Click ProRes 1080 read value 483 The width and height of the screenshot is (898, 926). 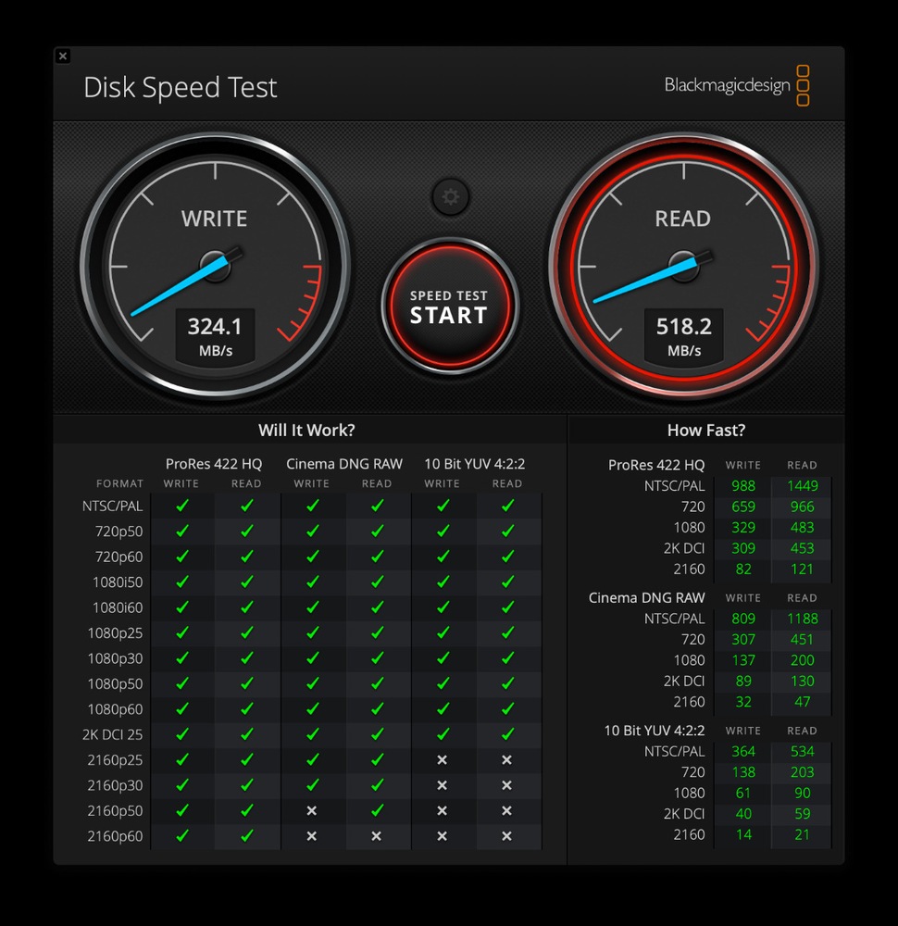(x=803, y=528)
